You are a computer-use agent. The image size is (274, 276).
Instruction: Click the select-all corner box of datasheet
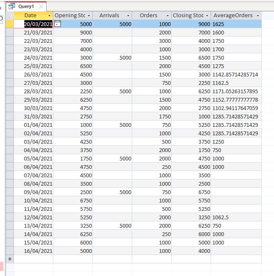tap(10, 16)
